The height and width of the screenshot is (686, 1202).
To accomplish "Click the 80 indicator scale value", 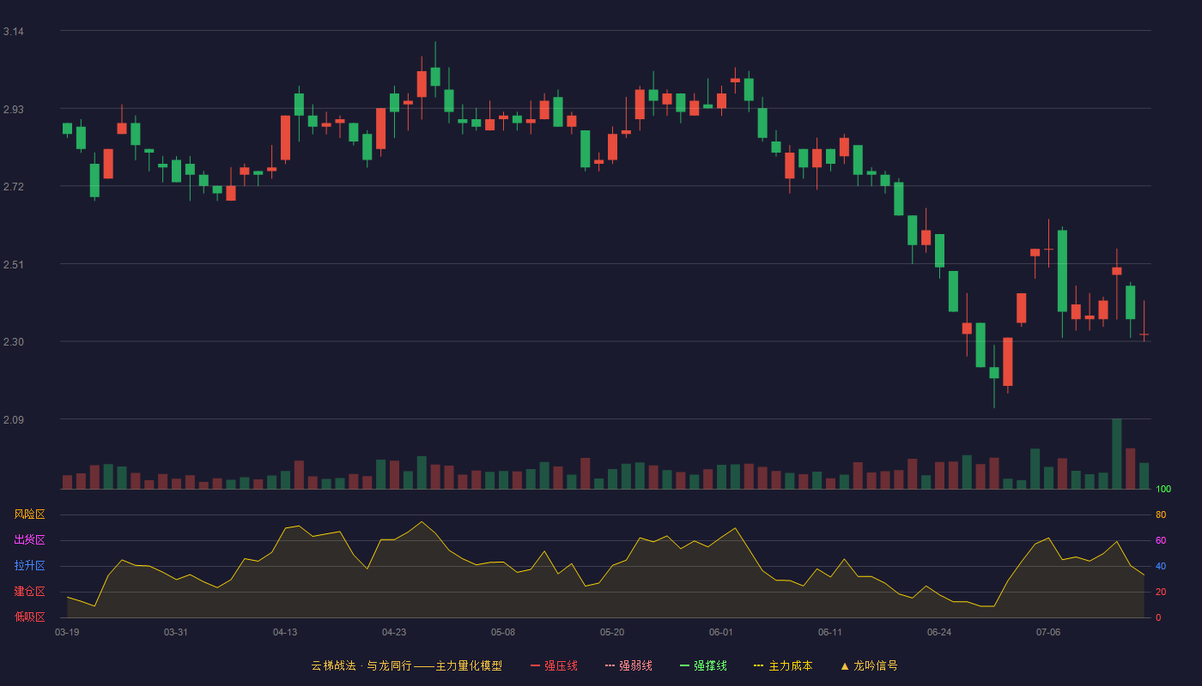I will [1161, 514].
